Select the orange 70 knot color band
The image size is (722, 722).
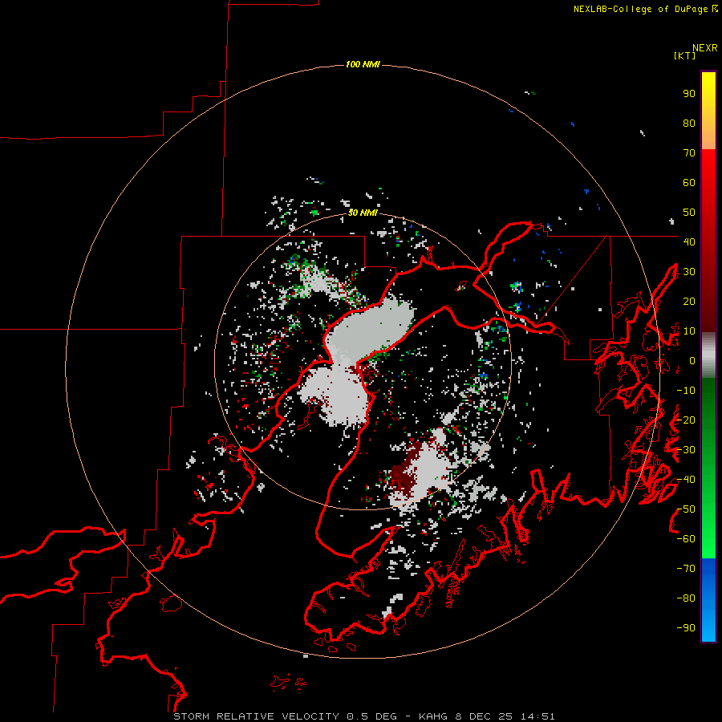[708, 140]
